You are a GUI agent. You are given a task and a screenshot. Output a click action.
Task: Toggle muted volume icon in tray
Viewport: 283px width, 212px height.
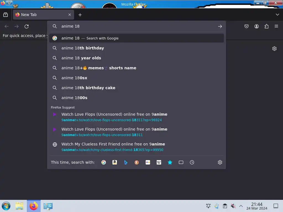233,206
